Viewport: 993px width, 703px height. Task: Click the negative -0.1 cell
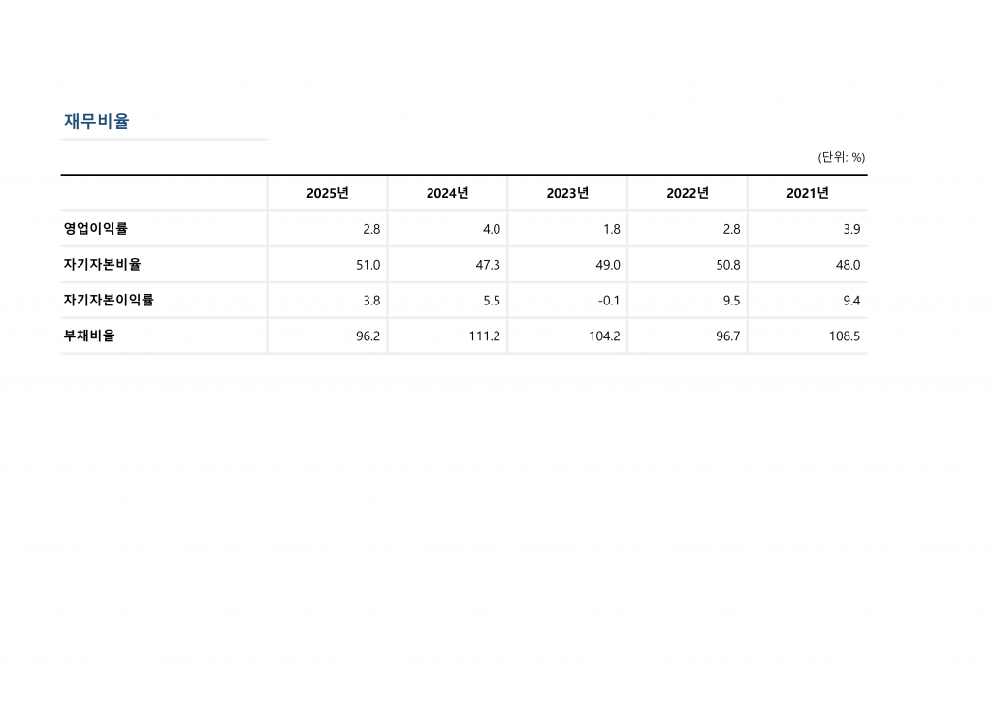point(609,301)
